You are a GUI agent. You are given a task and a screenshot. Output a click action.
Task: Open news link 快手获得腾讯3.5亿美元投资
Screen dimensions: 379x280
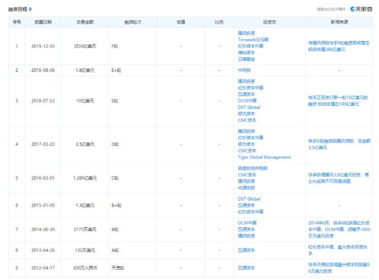pos(338,178)
